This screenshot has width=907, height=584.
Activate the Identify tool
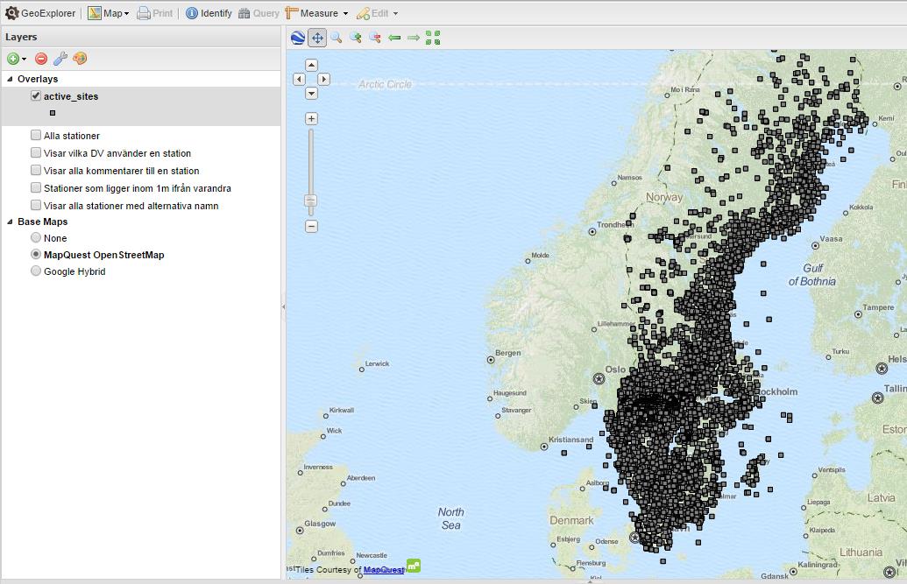coord(209,13)
